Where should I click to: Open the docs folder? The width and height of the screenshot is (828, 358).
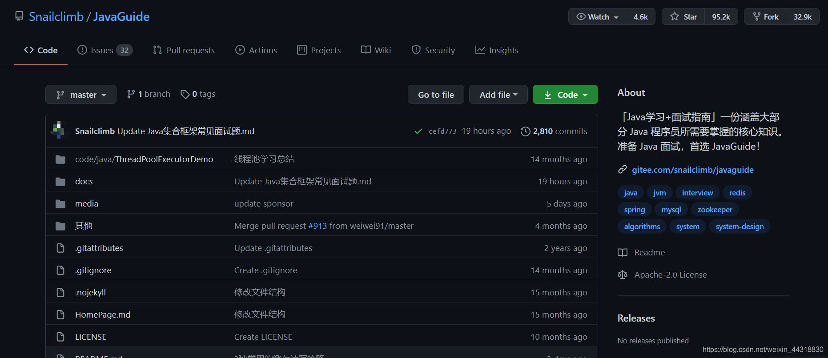[84, 181]
